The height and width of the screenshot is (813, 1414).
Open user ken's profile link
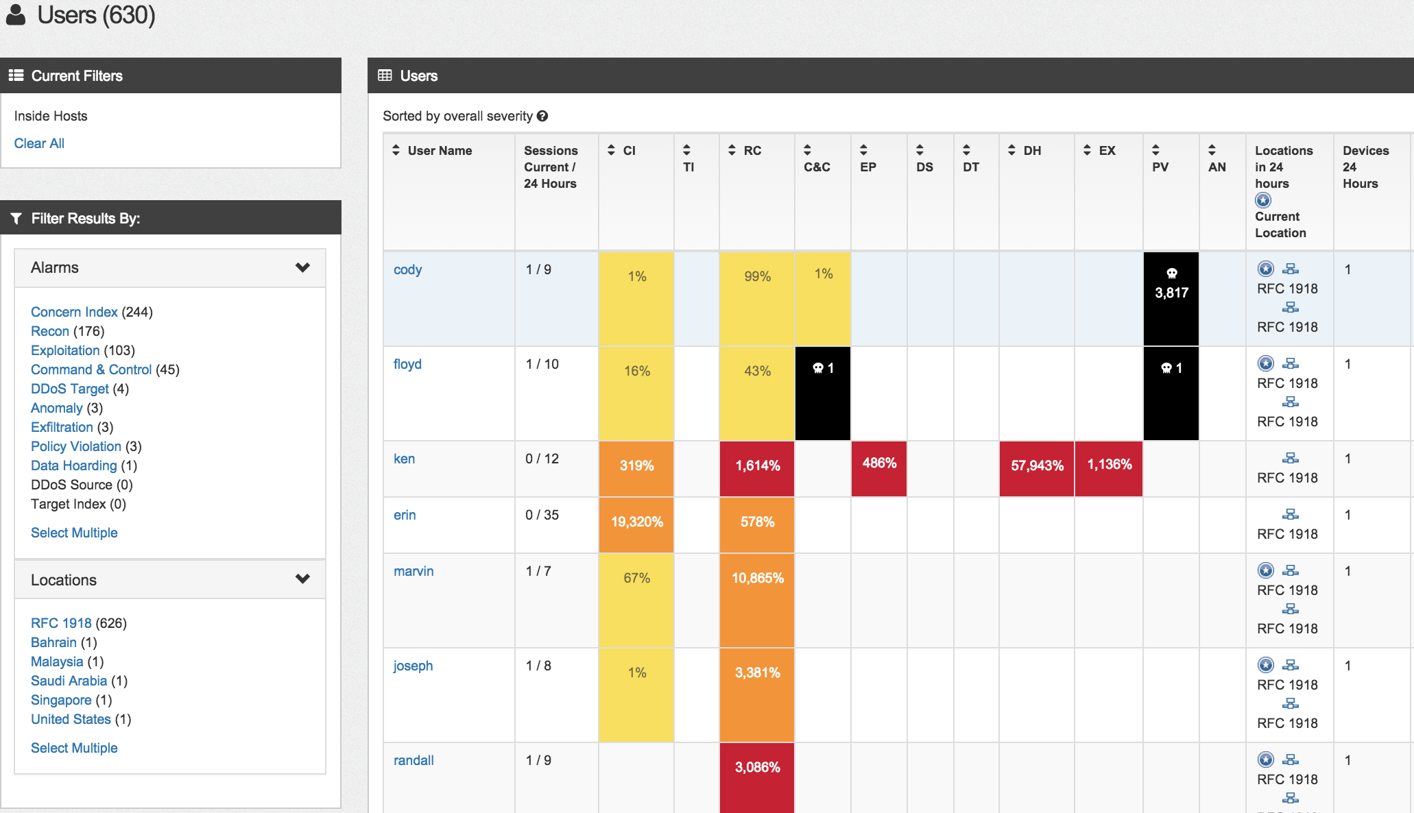pyautogui.click(x=404, y=459)
